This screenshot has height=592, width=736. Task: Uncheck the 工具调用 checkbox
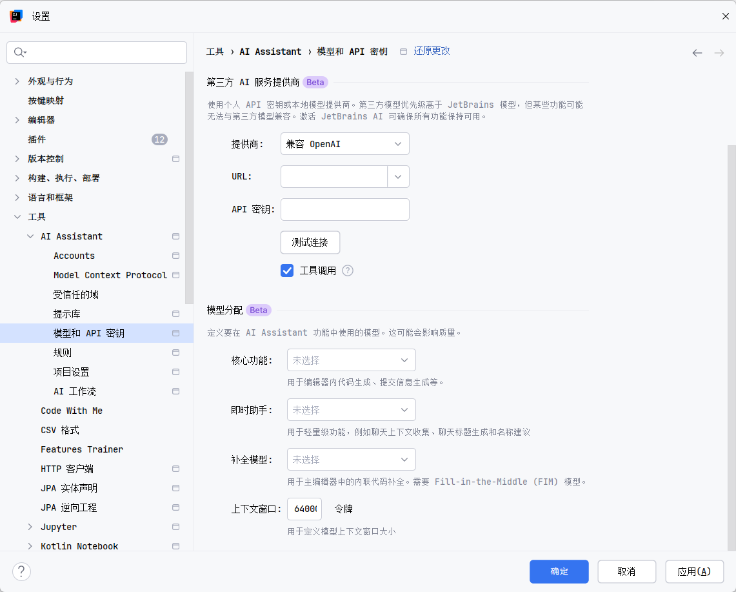(x=286, y=270)
